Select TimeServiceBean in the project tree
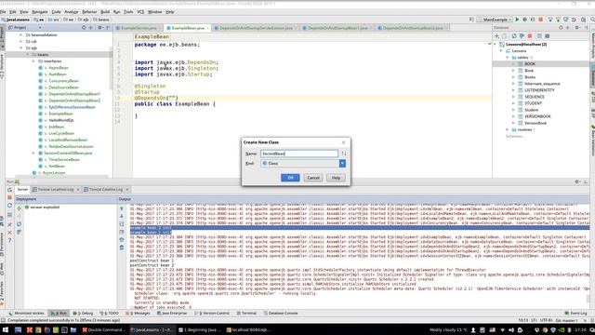Viewport: 595px width, 335px height. pyautogui.click(x=64, y=159)
